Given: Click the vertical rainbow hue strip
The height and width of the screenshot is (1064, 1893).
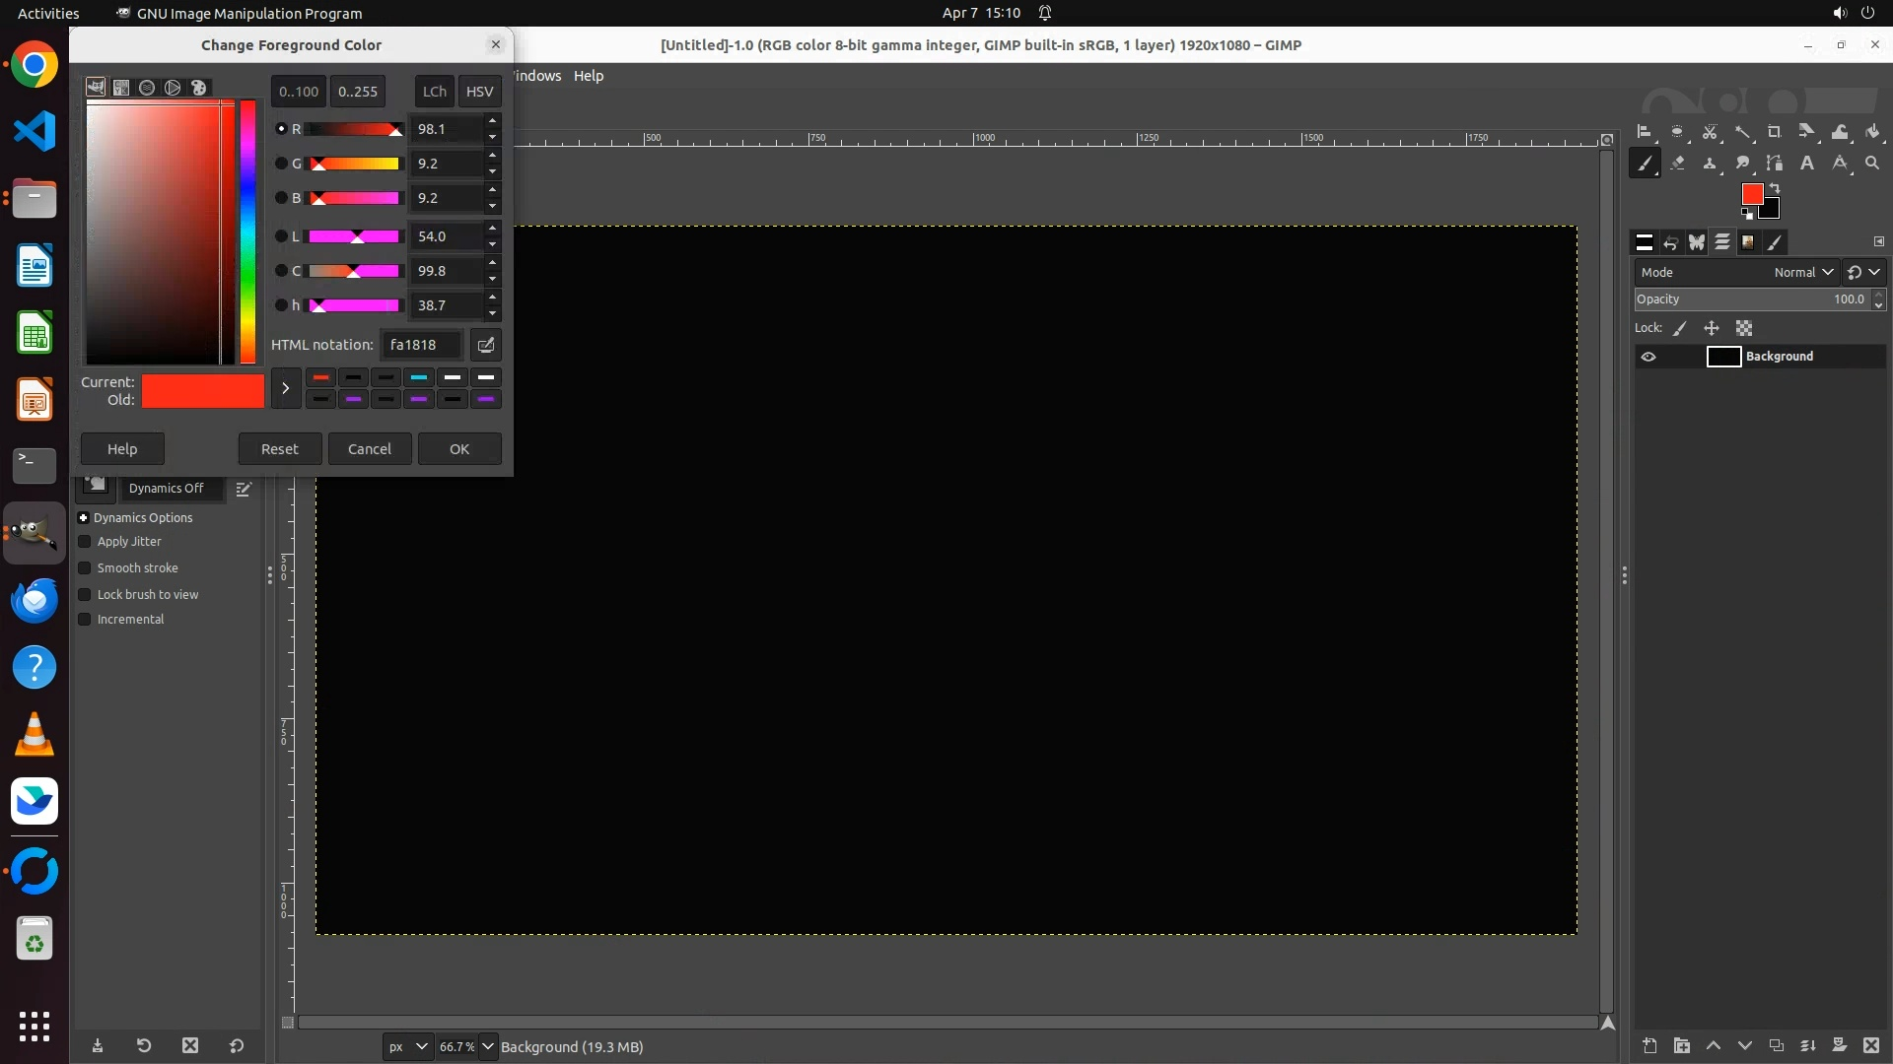Looking at the screenshot, I should click(247, 232).
